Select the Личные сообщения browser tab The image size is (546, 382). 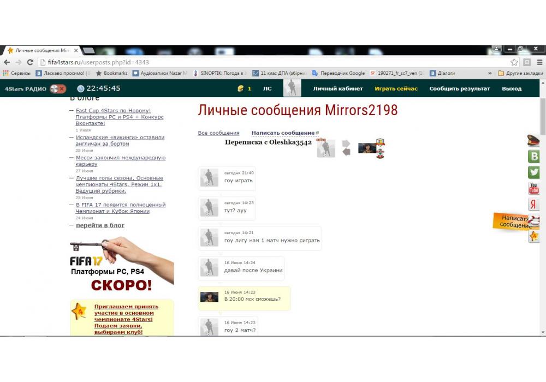point(41,50)
